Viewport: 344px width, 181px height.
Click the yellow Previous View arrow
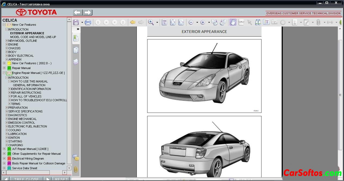[x=133, y=22]
